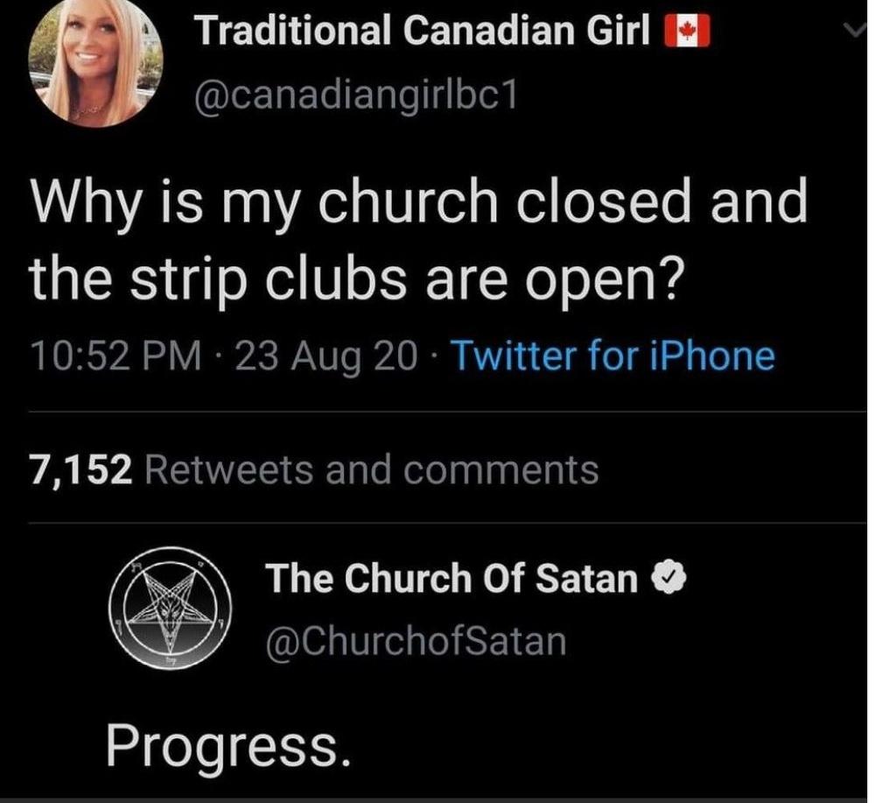Open the Traditional Canadian Girl display name
876x803 pixels.
click(x=424, y=32)
